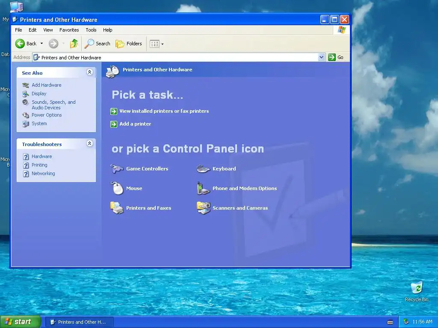Click the Printing troubleshooter question-mark icon
Viewport: 438px width, 328px height.
26,165
